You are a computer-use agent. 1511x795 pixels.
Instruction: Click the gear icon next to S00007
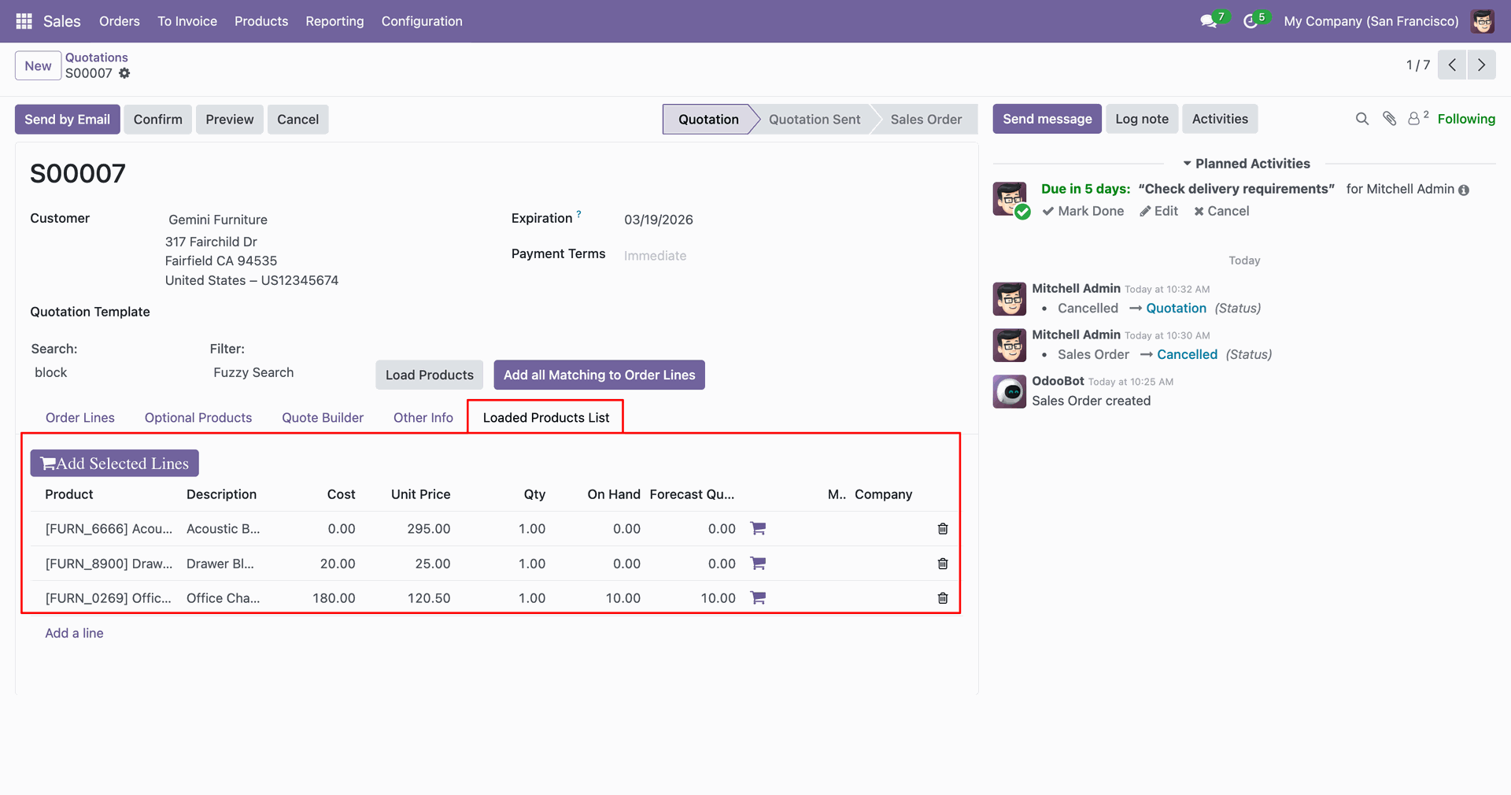tap(124, 73)
